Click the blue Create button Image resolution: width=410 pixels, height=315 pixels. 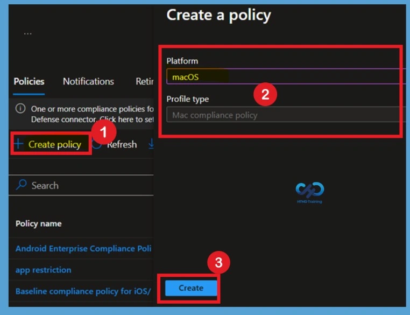(x=191, y=288)
